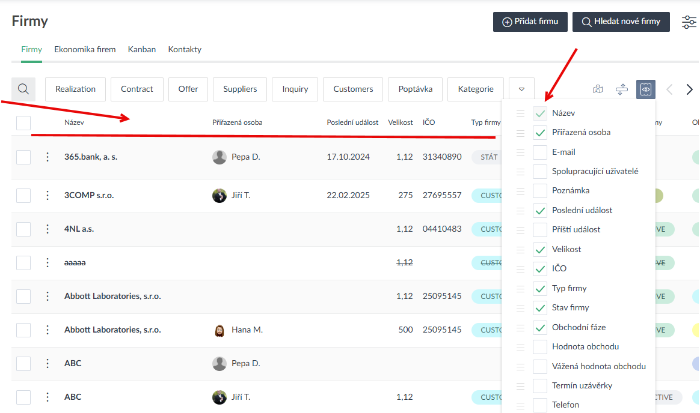Click the search magnifier icon in filter bar
Screen dimensions: 700x413
23,89
